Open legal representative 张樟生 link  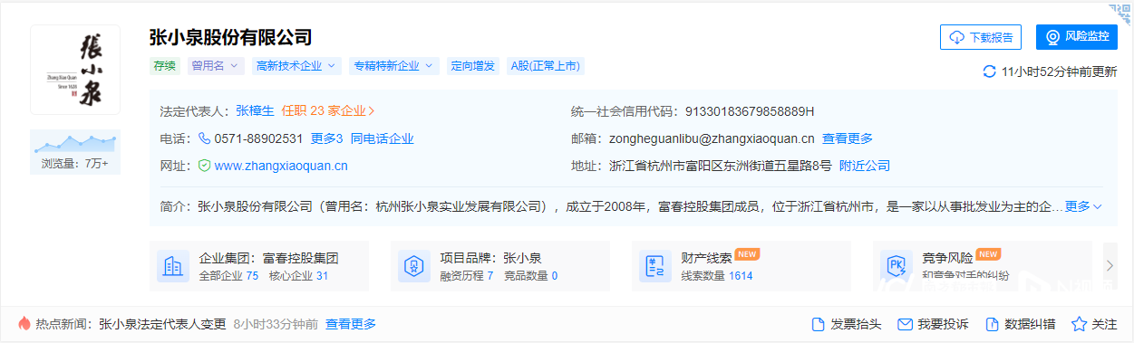pyautogui.click(x=255, y=111)
